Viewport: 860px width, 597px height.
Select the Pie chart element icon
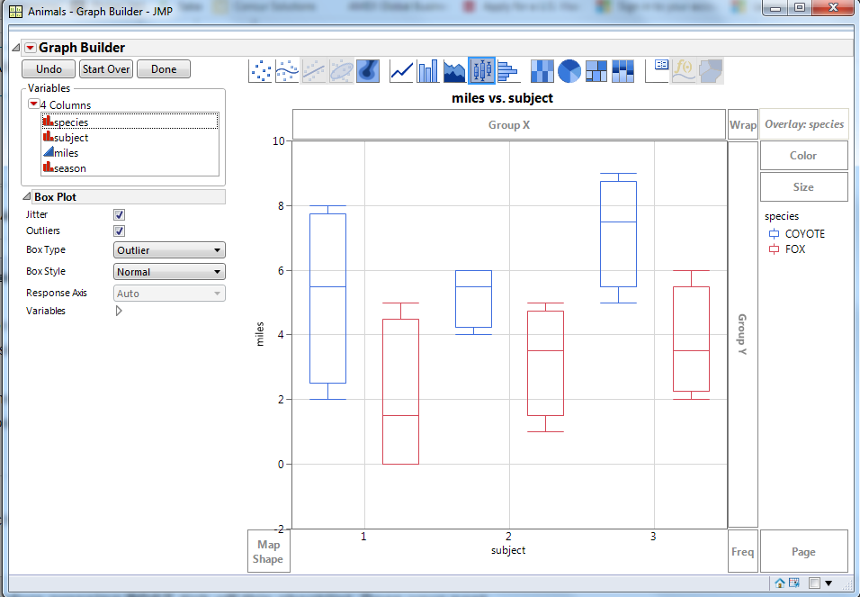tap(569, 70)
